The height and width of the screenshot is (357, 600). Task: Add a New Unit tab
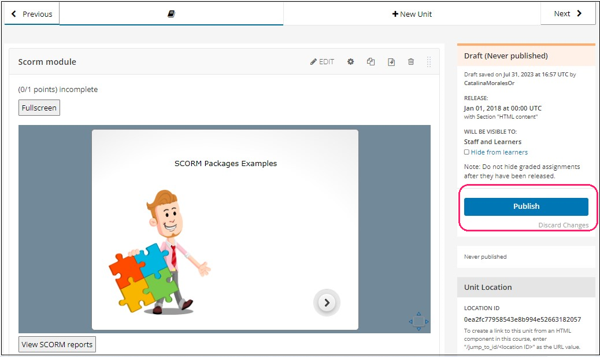click(x=412, y=14)
